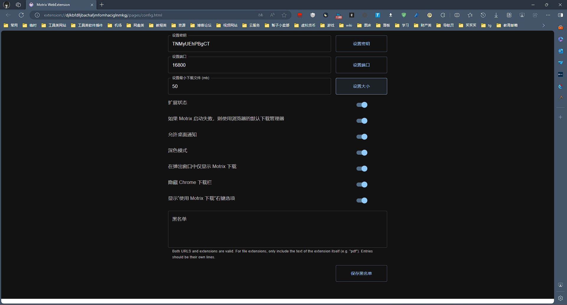Add this page to favorites via star icon
The width and height of the screenshot is (567, 305).
pyautogui.click(x=284, y=15)
